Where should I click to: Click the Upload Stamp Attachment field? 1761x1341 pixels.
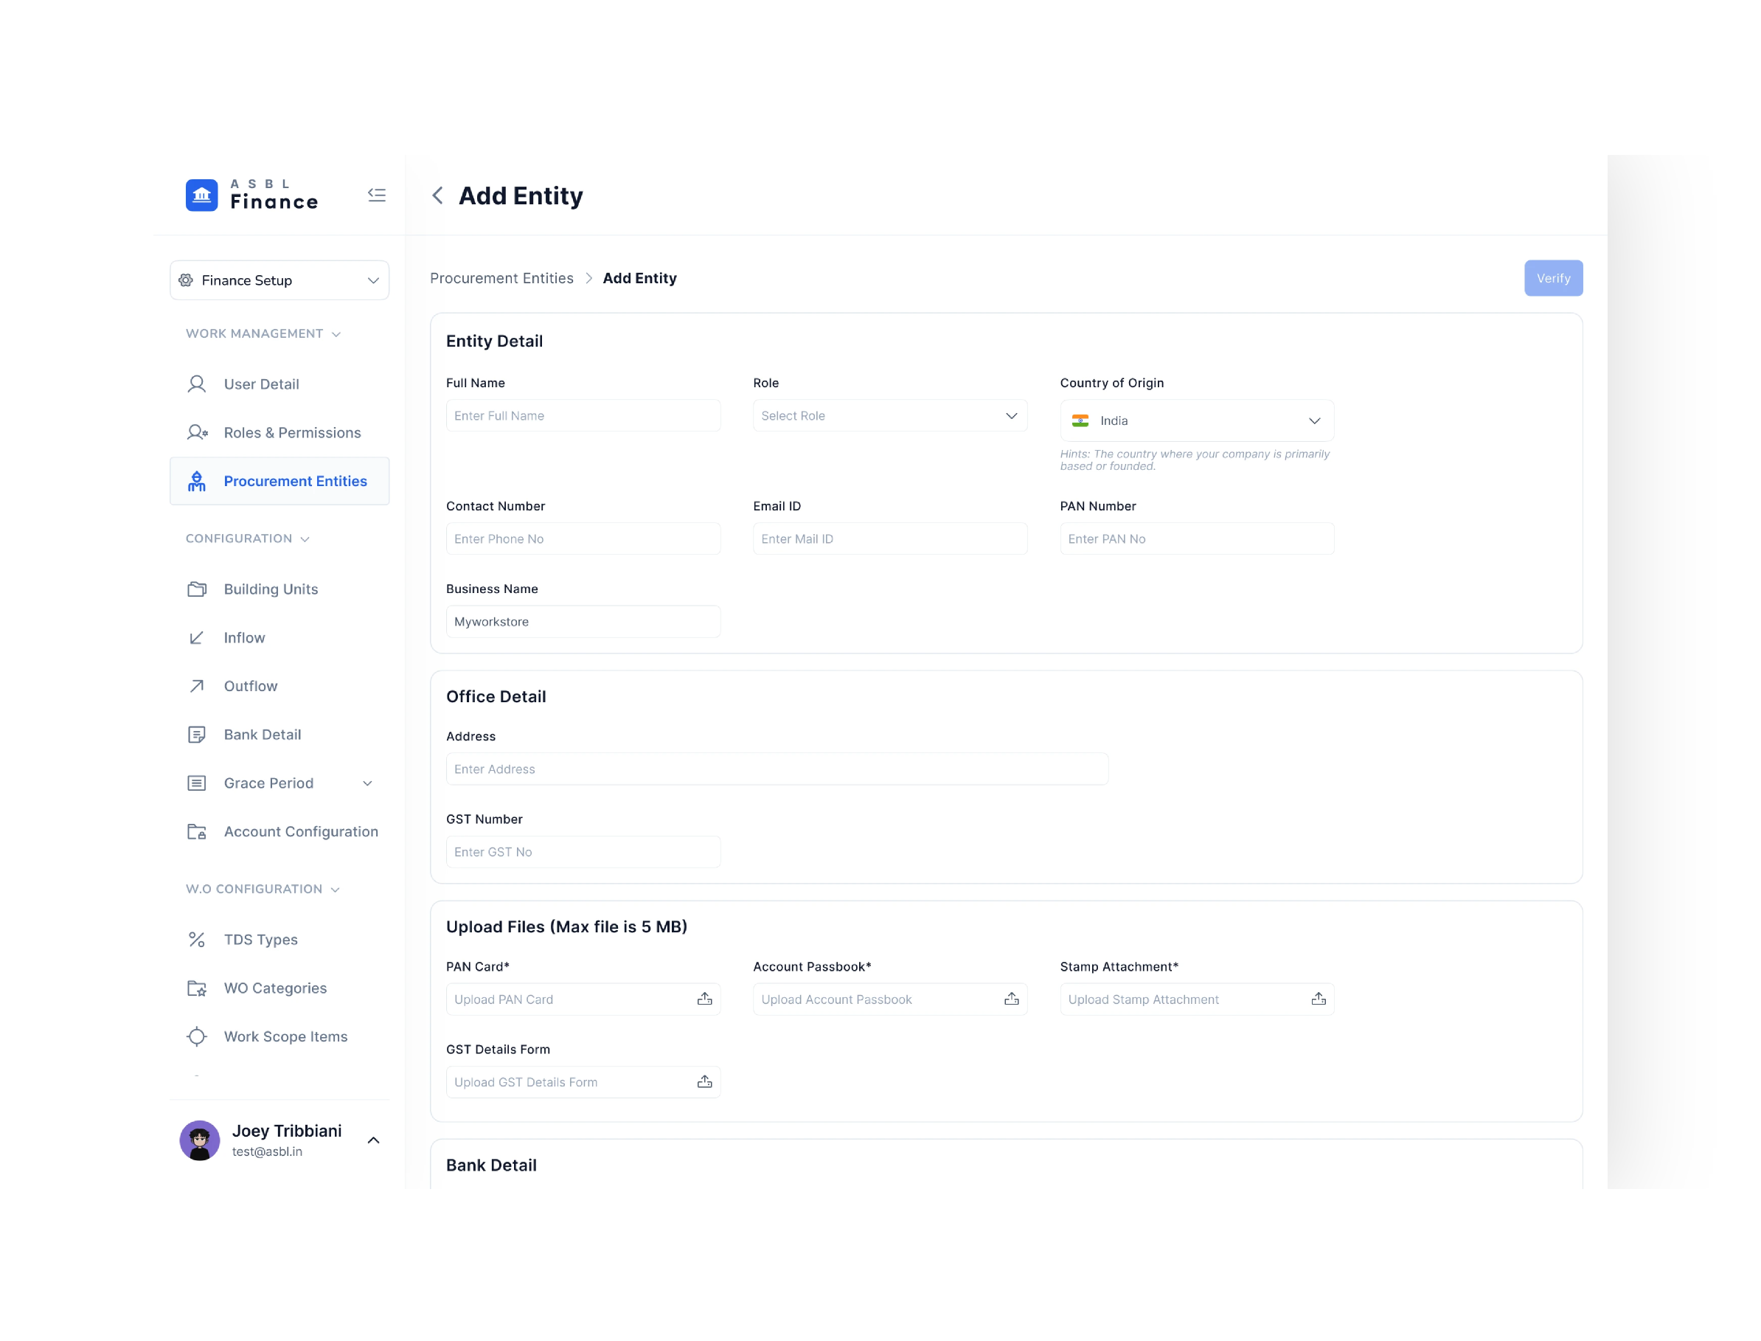(1197, 999)
